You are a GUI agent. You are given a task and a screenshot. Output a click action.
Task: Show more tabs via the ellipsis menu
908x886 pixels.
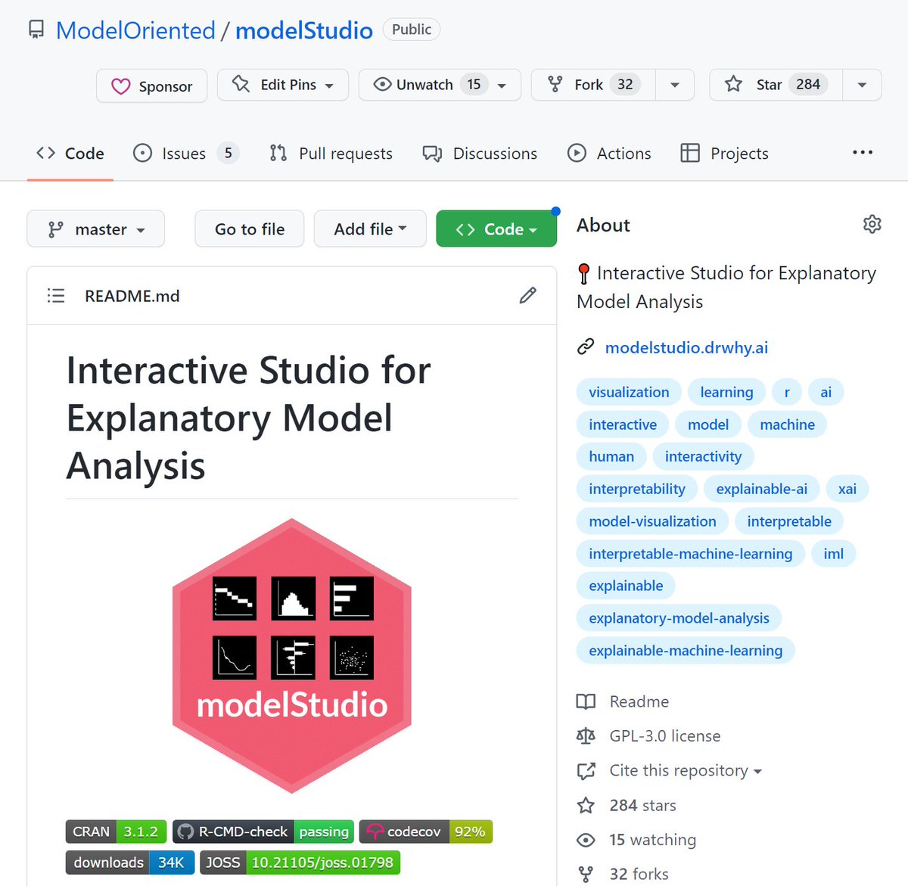tap(863, 153)
